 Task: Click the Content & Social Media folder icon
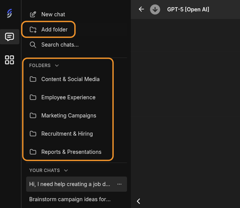pyautogui.click(x=33, y=79)
